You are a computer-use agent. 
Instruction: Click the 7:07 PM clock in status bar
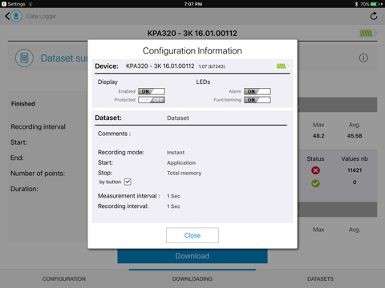[193, 4]
